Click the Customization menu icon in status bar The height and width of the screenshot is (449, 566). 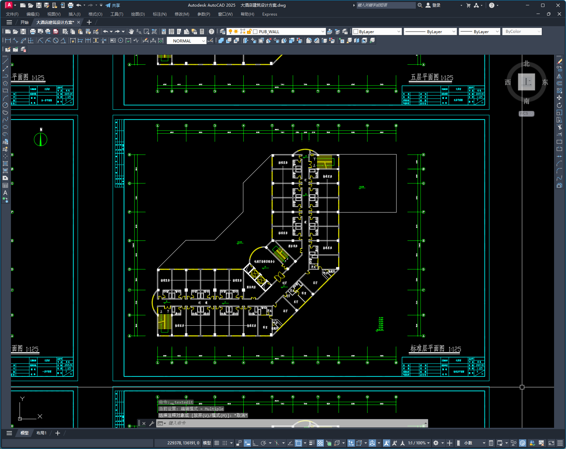pos(560,443)
